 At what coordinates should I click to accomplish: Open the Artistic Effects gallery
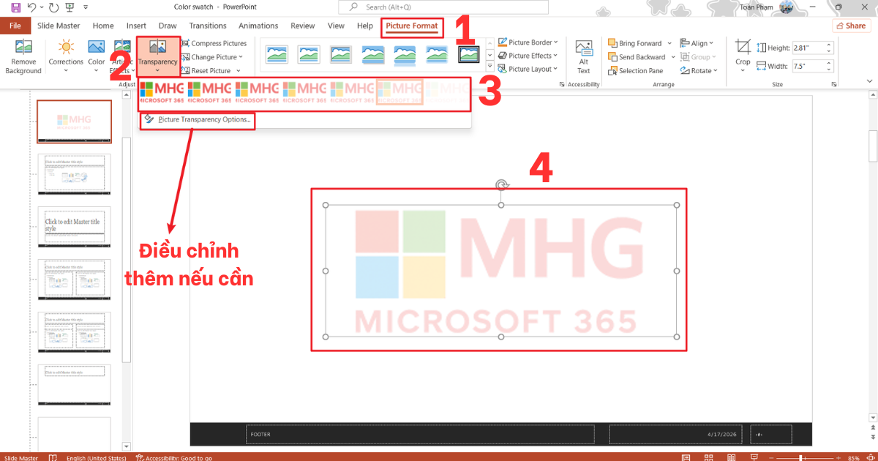coord(121,56)
